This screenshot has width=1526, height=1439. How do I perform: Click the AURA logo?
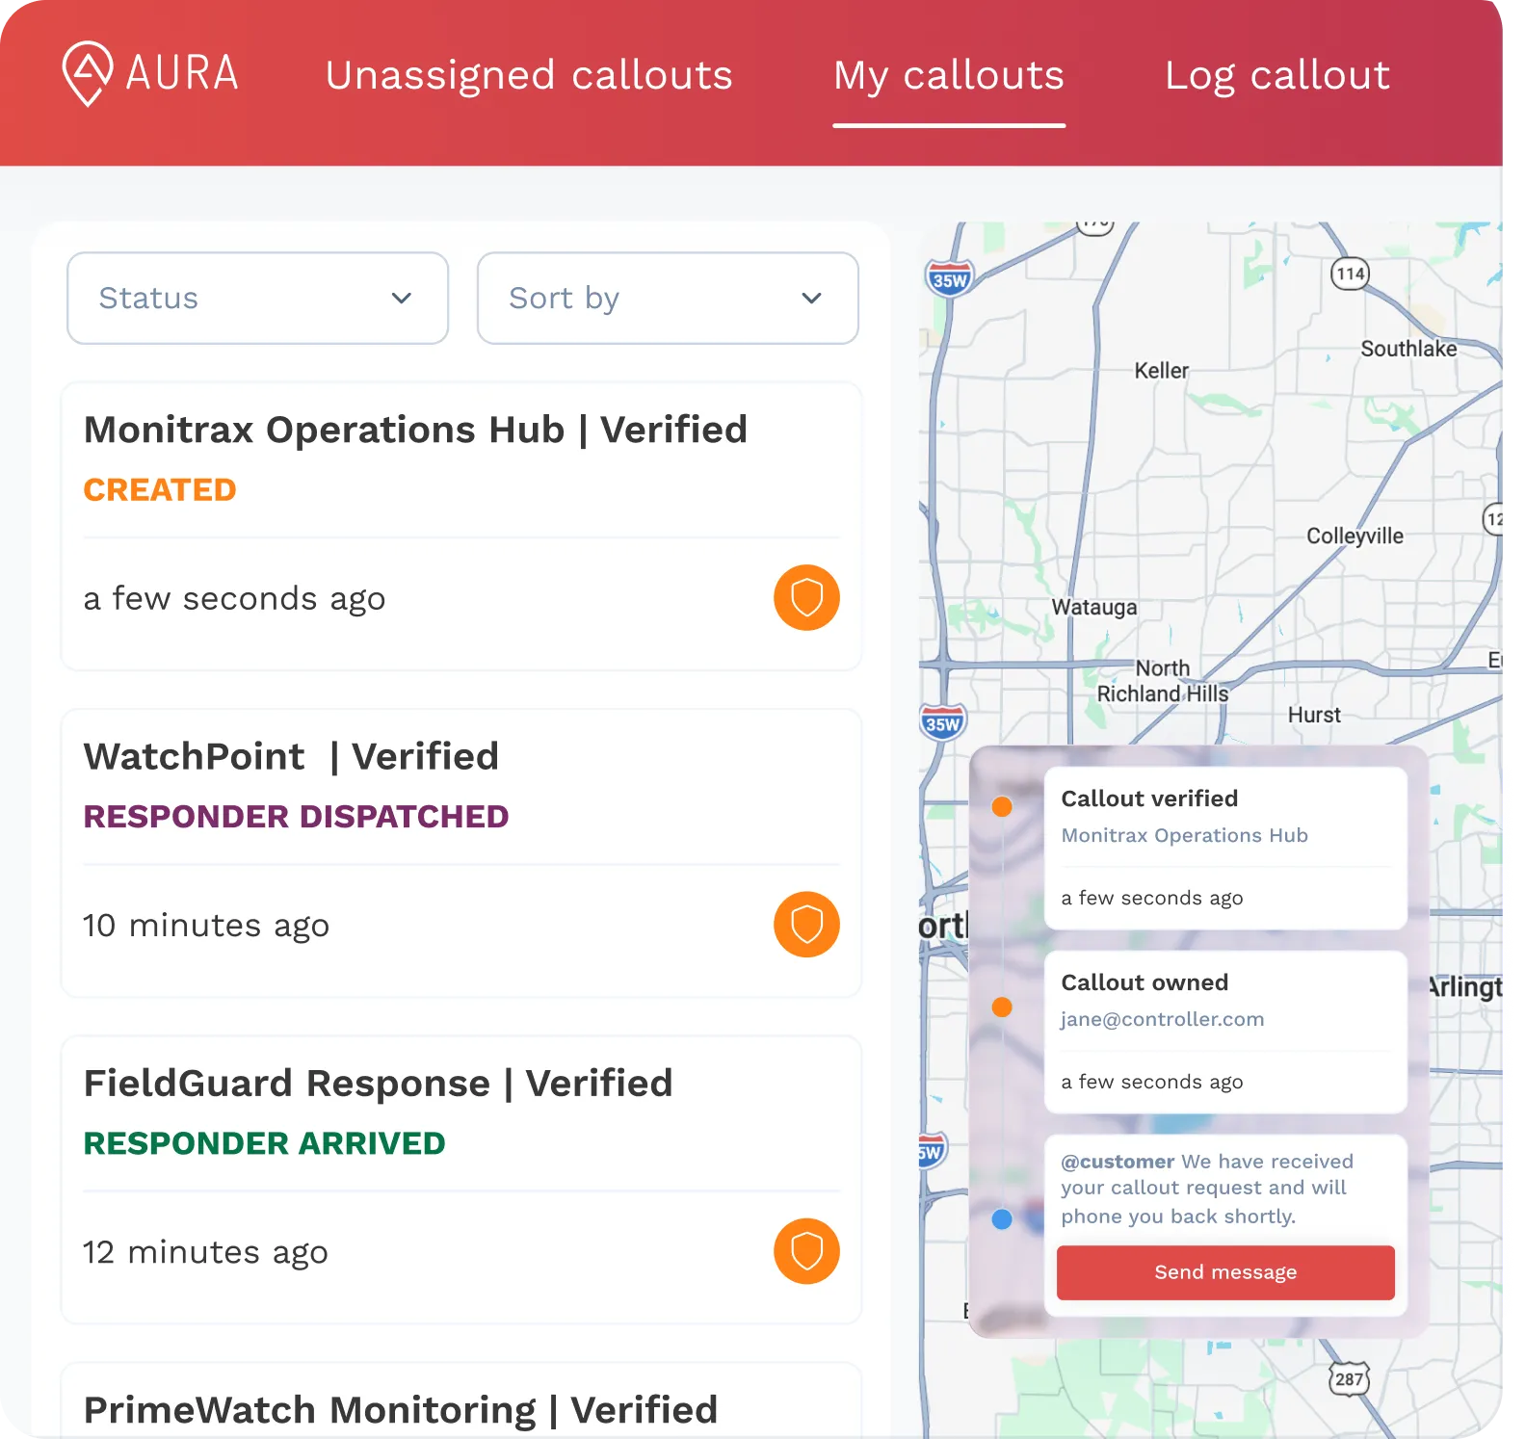click(x=150, y=74)
